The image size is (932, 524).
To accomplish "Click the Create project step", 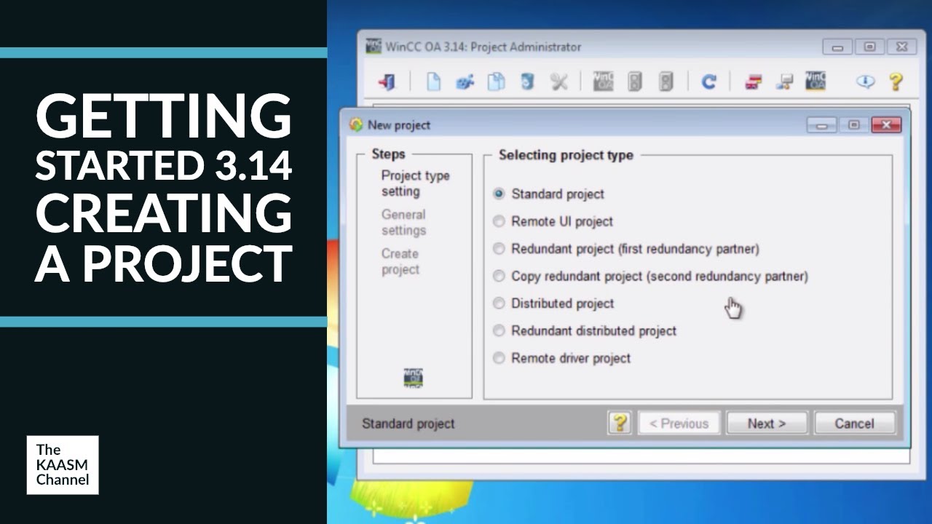I will pos(400,261).
